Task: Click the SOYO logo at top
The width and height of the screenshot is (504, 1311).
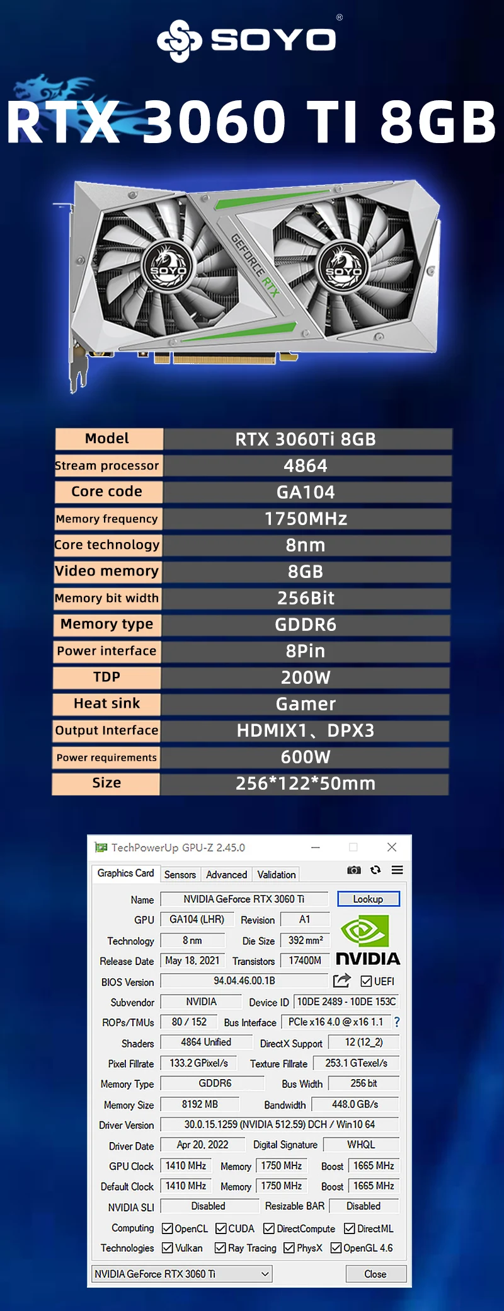Action: tap(247, 40)
